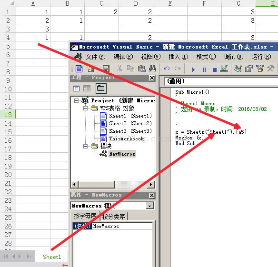278x267 pixels.
Task: Open the (通用) object combo box
Action: tap(221, 81)
